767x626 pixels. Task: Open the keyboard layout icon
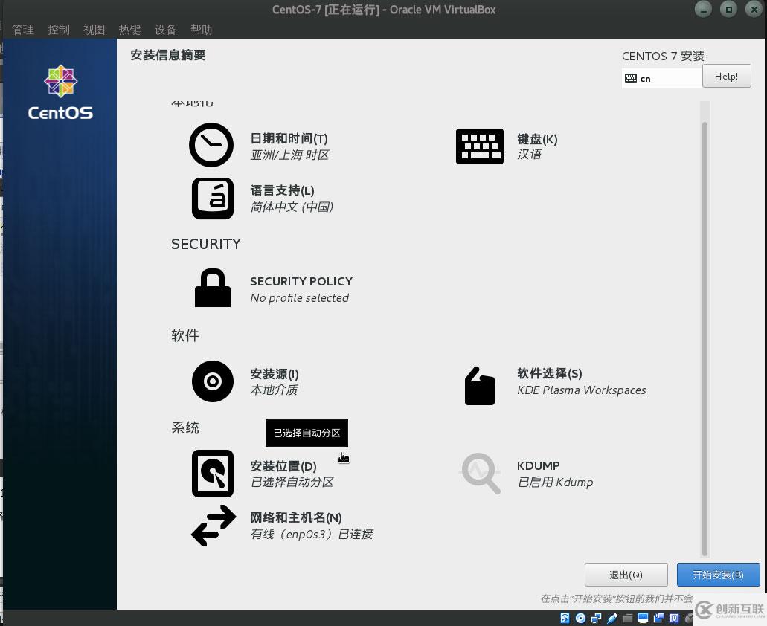click(479, 146)
